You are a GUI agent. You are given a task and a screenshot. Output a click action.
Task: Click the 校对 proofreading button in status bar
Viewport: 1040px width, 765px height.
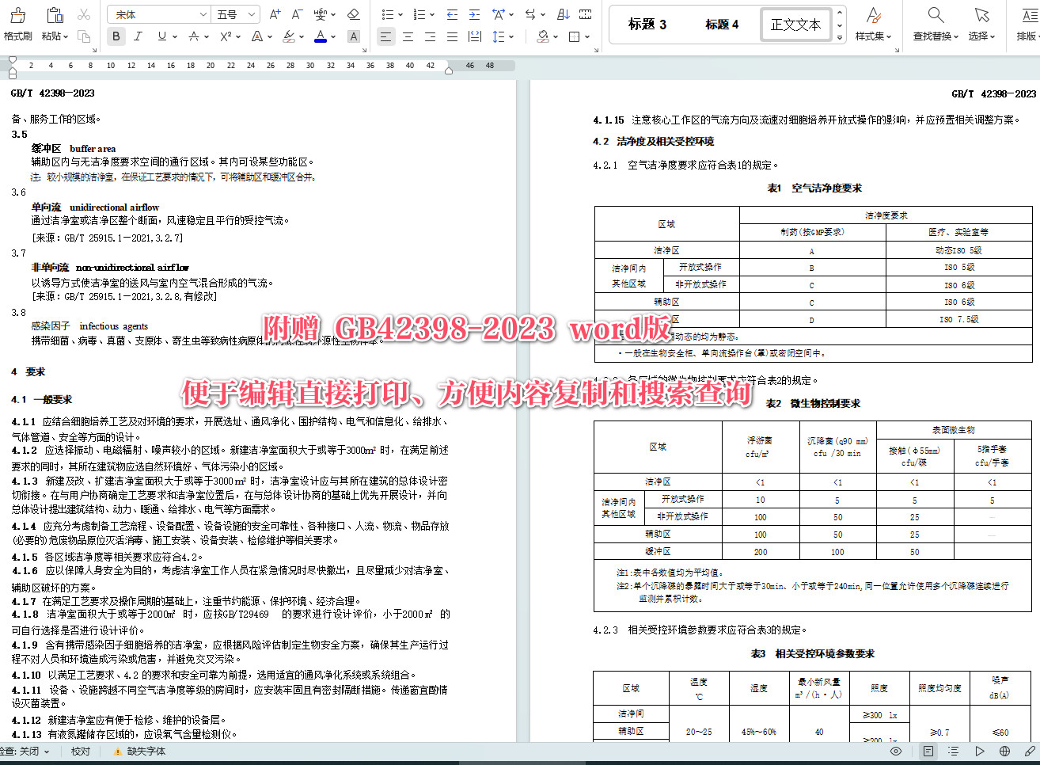pyautogui.click(x=80, y=751)
